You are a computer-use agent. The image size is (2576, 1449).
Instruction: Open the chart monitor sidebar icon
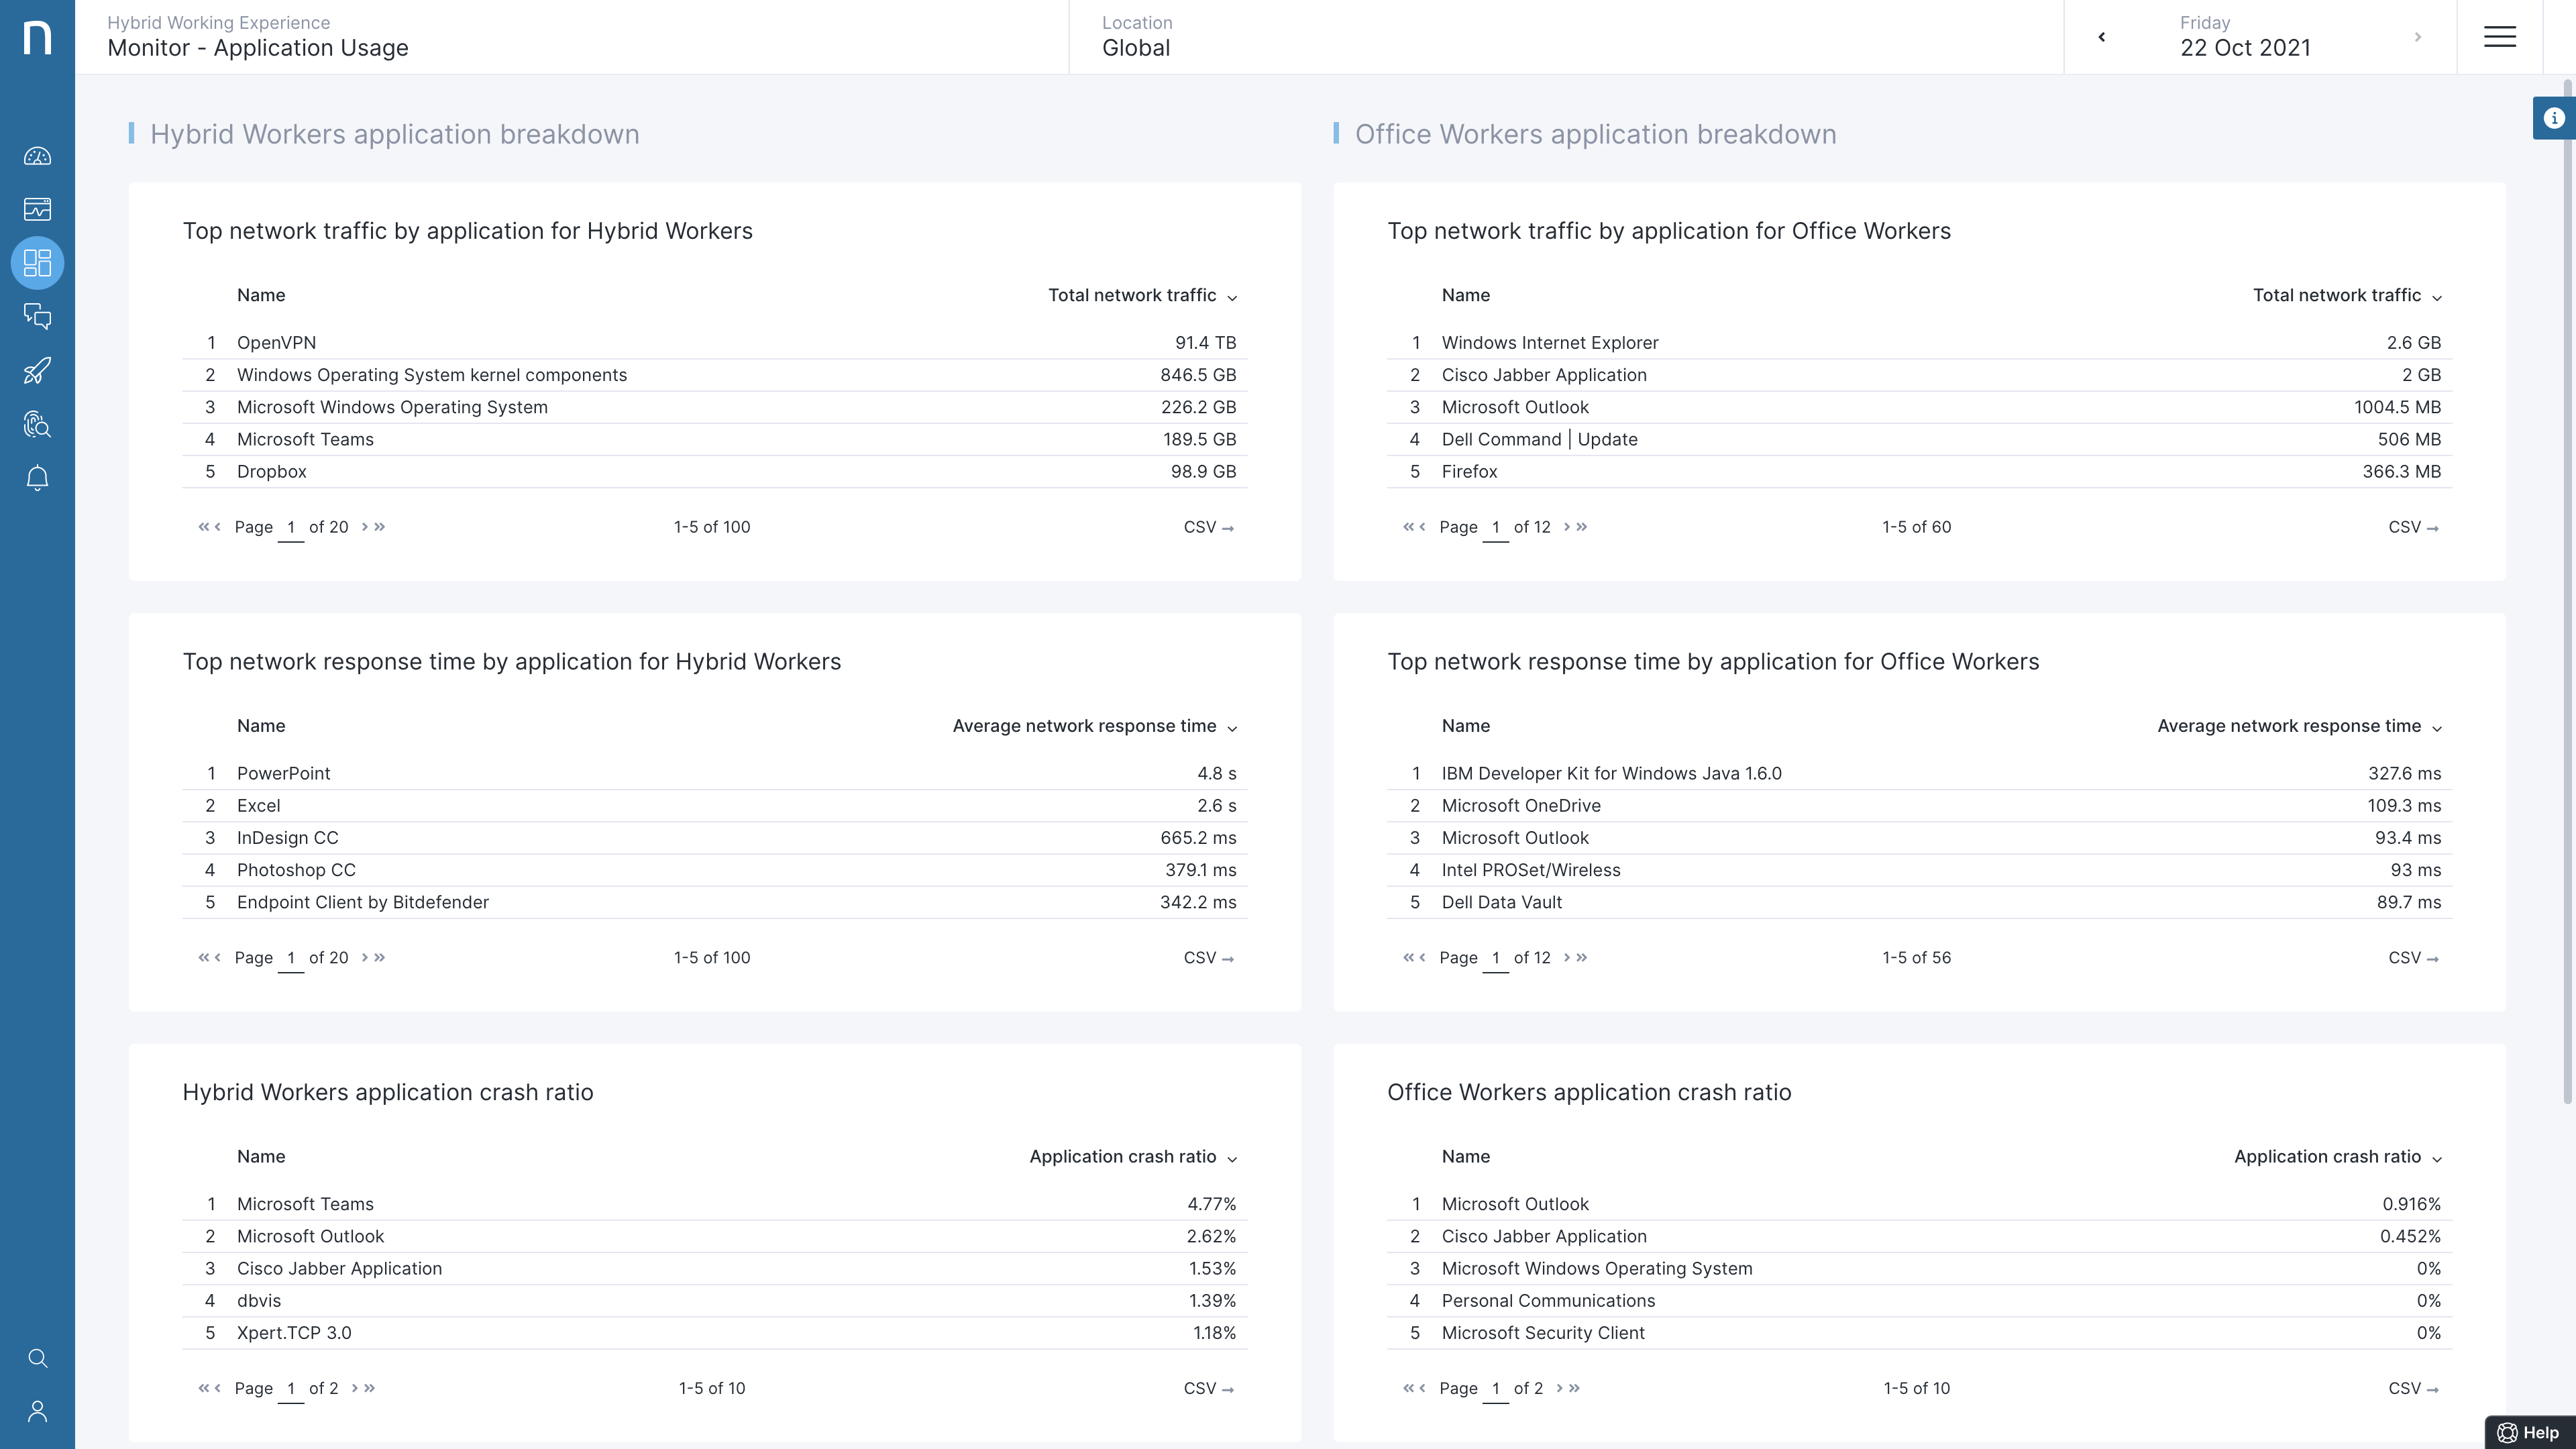click(x=37, y=209)
